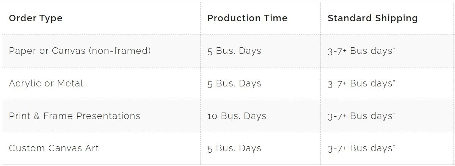
Task: Click shipping footnote asterisk in Print & Frame row
Action: pos(394,114)
